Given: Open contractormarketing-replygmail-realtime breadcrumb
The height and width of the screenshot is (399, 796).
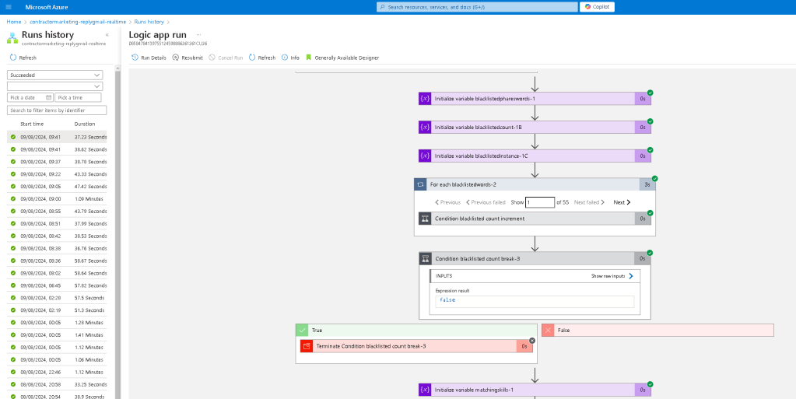Looking at the screenshot, I should click(x=79, y=22).
